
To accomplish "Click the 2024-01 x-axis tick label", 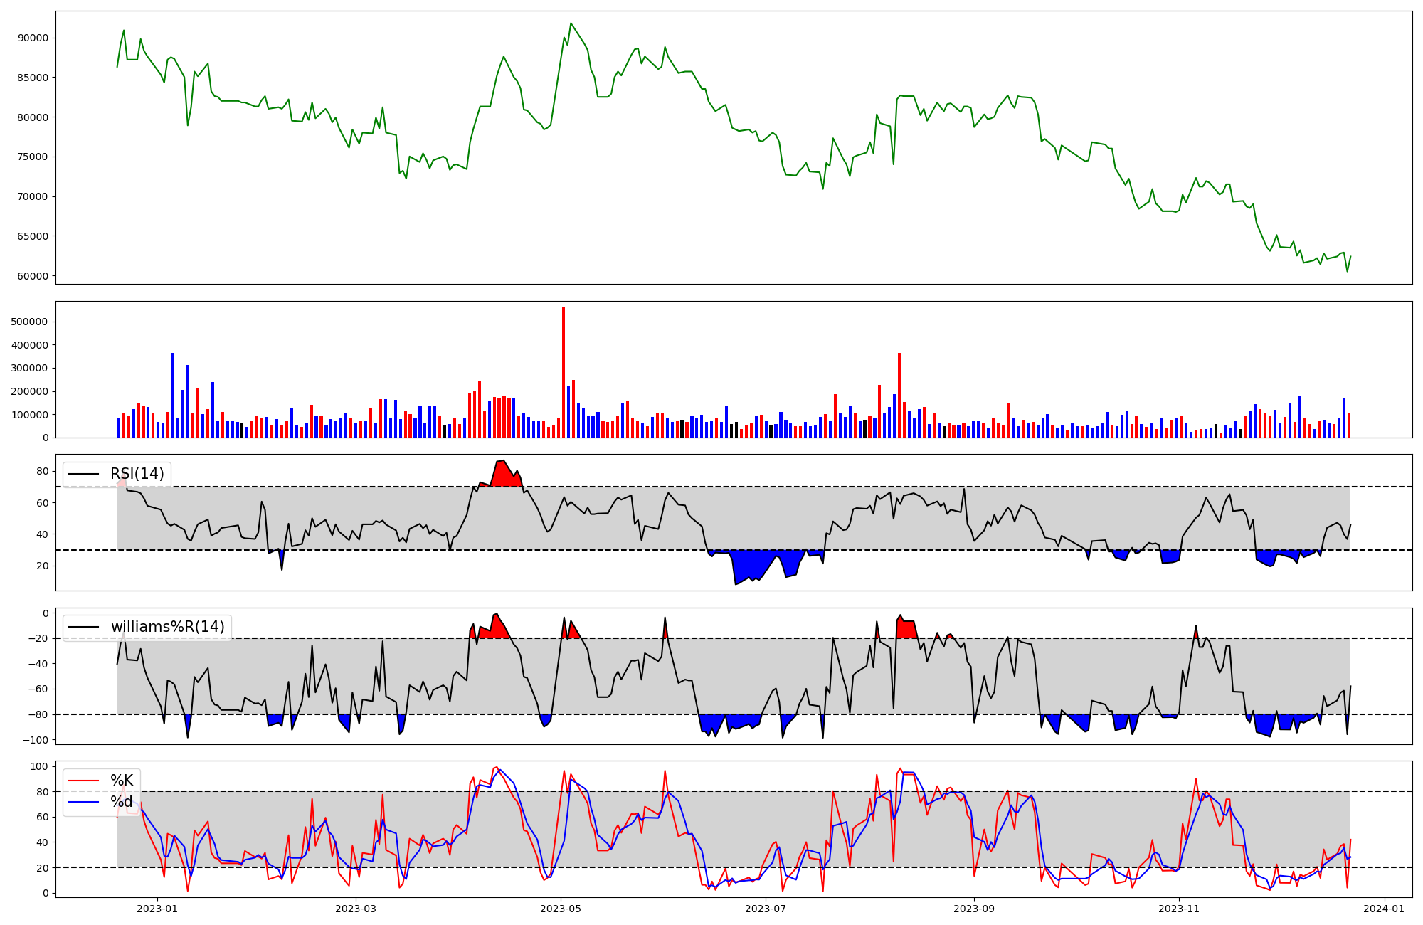I will 1384,909.
